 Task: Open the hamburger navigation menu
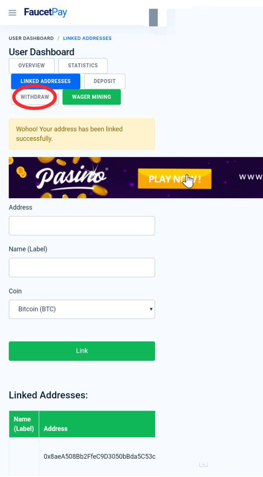[x=12, y=13]
